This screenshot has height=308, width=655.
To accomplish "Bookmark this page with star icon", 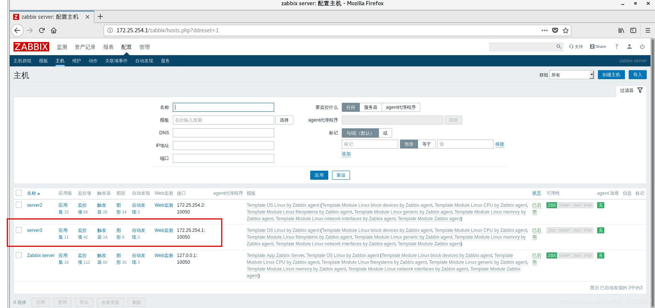I will (566, 30).
